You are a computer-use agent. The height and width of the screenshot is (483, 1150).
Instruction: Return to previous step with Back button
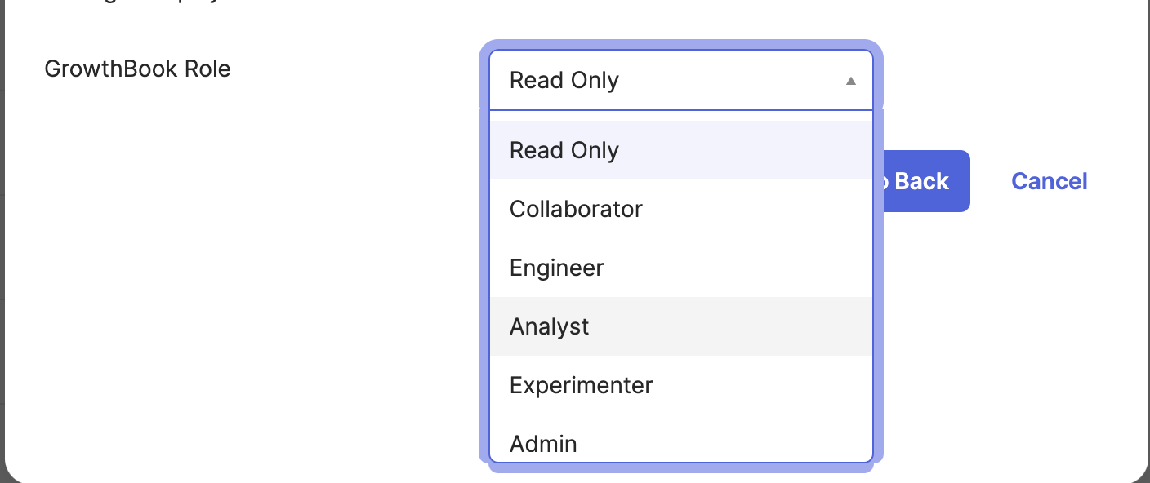coord(921,181)
